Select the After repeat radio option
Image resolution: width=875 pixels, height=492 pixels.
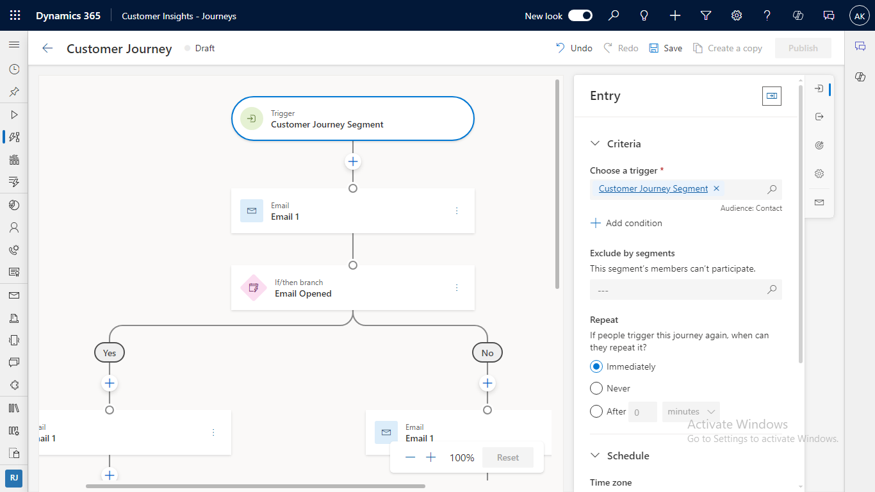[596, 411]
